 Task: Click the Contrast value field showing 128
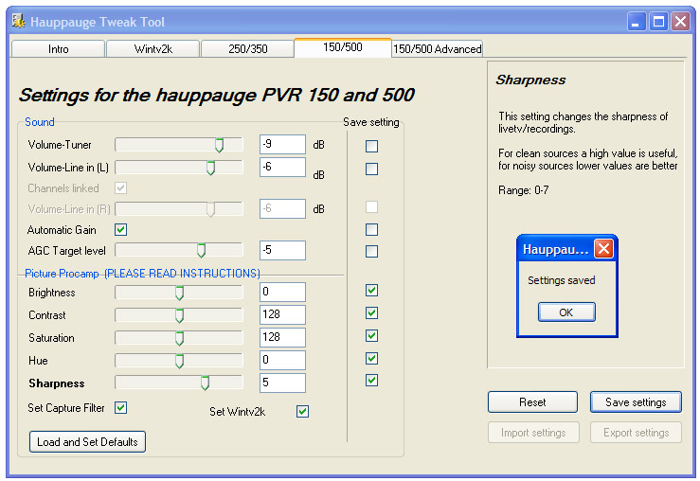pyautogui.click(x=282, y=314)
